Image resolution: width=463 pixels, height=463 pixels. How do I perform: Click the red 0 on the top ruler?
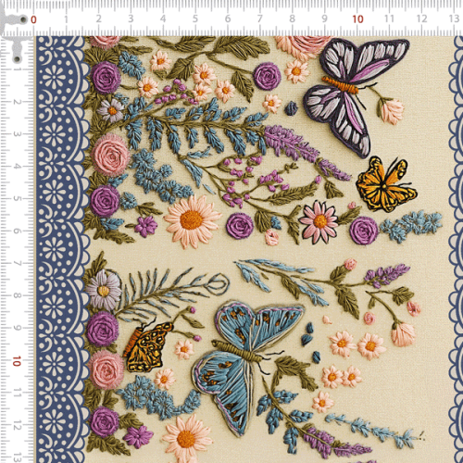point(33,19)
